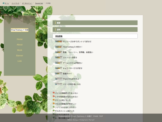Select text クルルの超能力が羨ましい

[x=66, y=104]
